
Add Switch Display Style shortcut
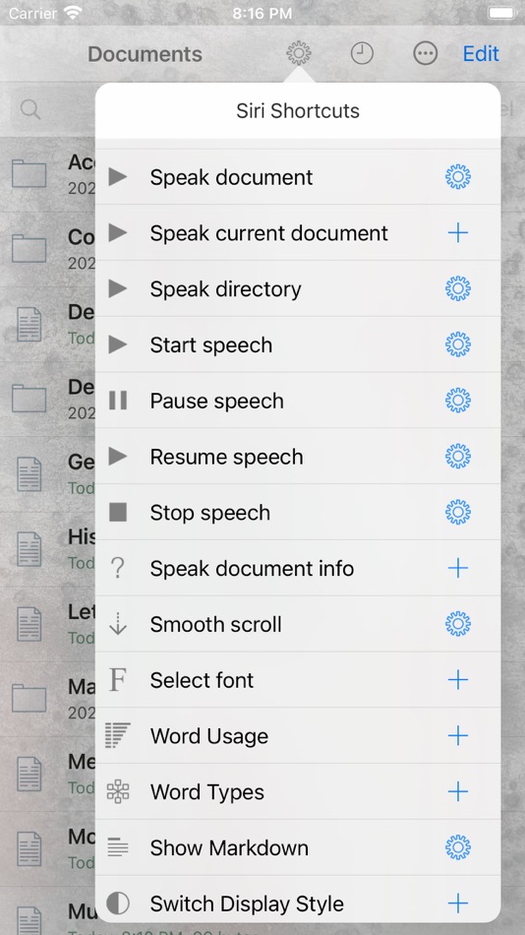[x=458, y=904]
